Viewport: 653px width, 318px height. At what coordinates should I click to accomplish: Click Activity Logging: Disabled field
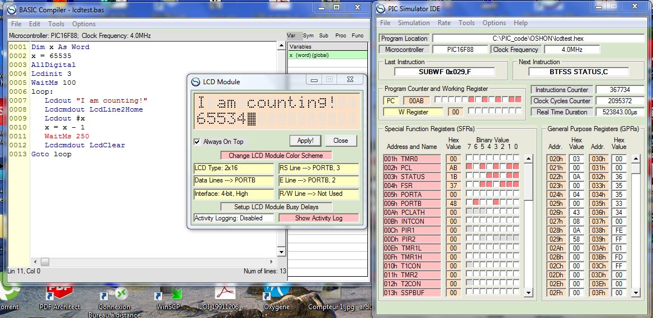(x=234, y=218)
